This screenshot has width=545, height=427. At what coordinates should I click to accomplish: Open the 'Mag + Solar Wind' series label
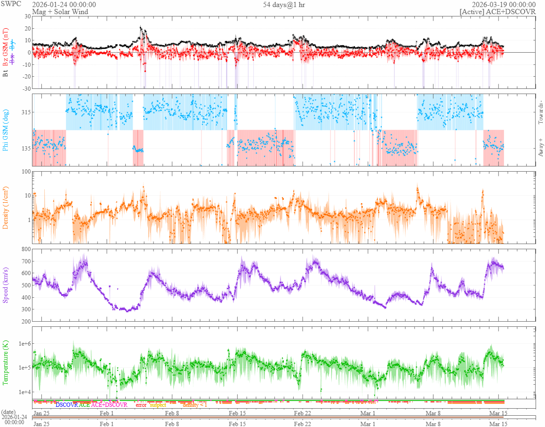(60, 11)
